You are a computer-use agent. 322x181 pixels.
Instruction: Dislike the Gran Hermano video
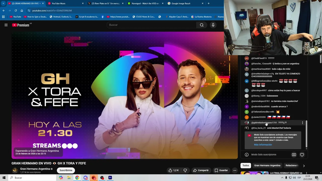[185, 170]
